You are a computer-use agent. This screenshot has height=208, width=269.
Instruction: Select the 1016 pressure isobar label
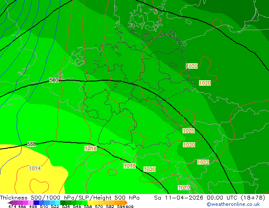(x=90, y=148)
